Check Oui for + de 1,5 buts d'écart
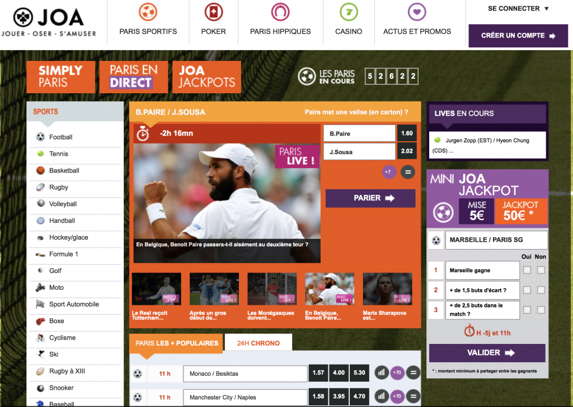This screenshot has width=573, height=407. (527, 290)
